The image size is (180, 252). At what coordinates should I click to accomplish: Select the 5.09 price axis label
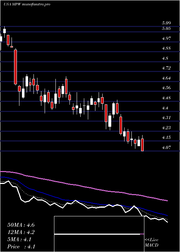point(166,23)
